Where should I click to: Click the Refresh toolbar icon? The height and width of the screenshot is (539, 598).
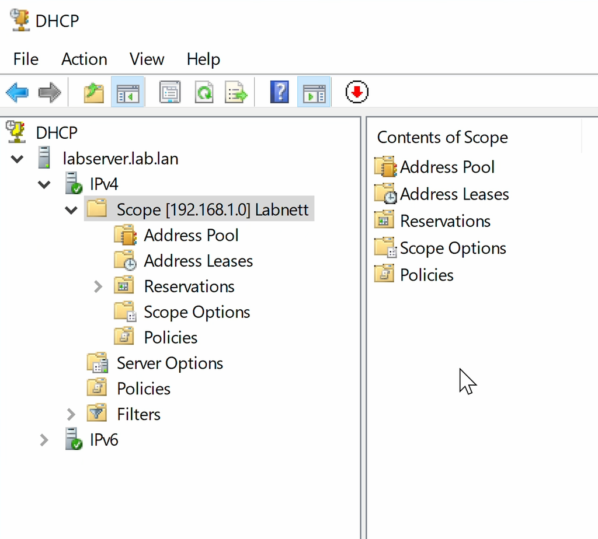204,92
